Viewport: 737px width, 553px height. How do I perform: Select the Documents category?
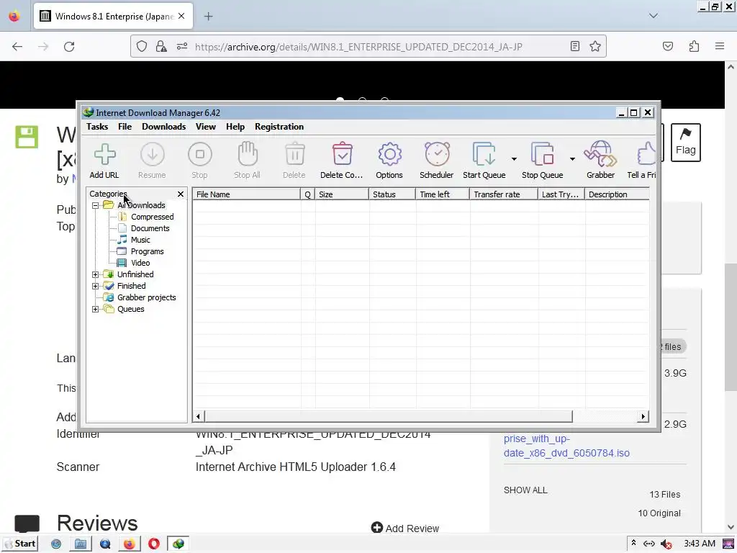[150, 228]
